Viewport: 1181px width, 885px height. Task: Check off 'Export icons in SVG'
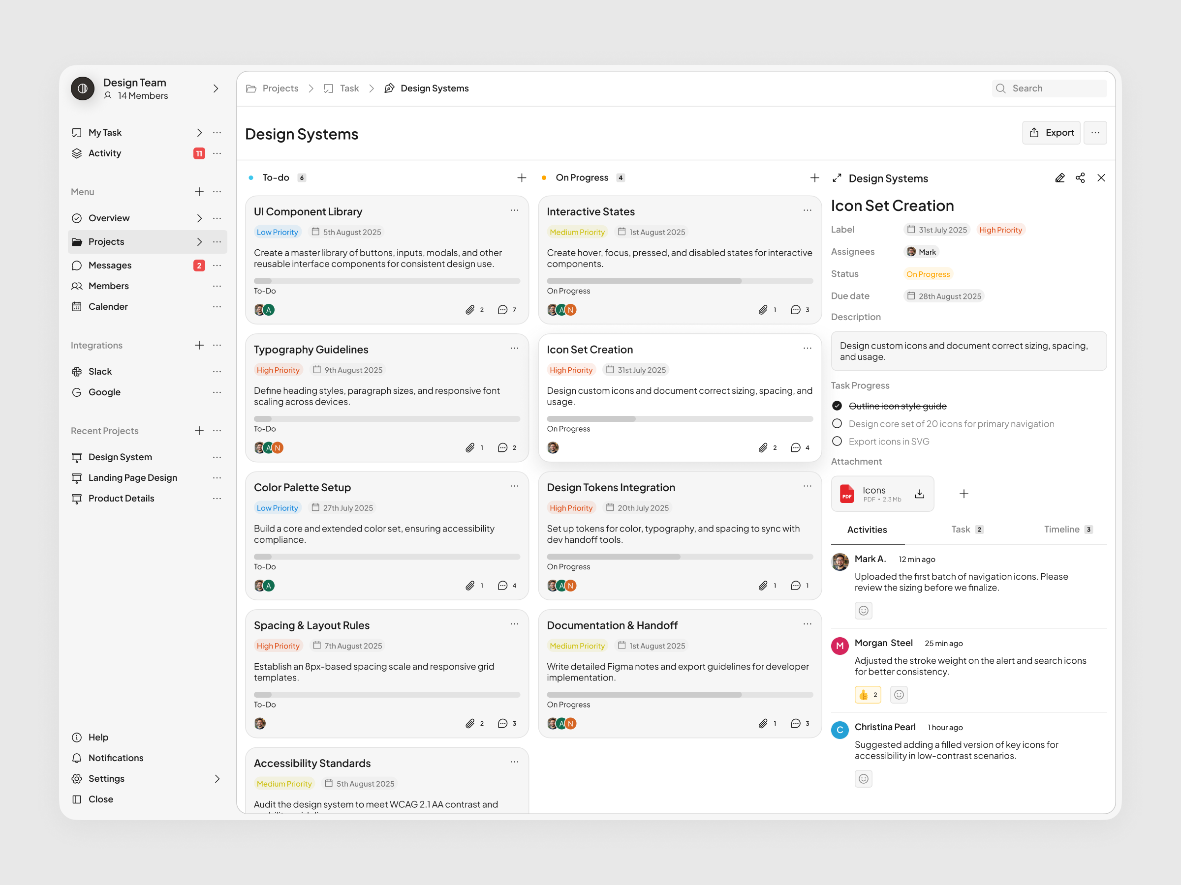click(x=837, y=441)
